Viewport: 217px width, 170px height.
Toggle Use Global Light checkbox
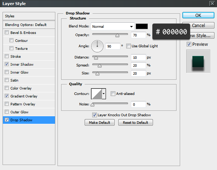(128, 46)
